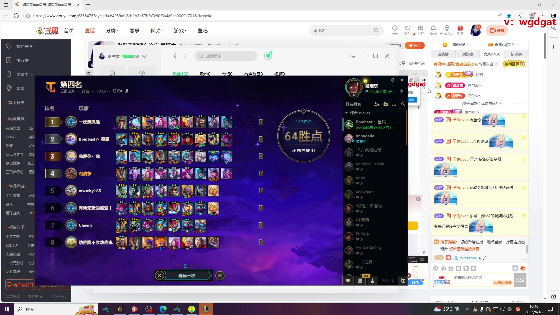Open the 游戏 dropdown in Douyu nav
This screenshot has width=560, height=315.
coord(180,31)
